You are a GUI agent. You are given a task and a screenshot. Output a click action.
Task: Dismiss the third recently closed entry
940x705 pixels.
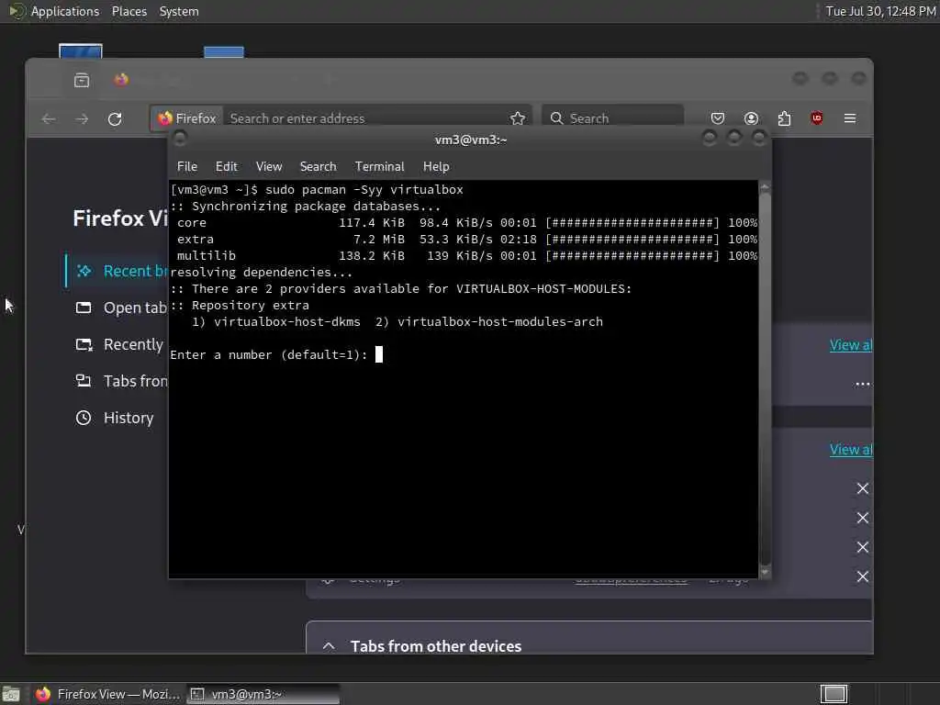point(863,547)
